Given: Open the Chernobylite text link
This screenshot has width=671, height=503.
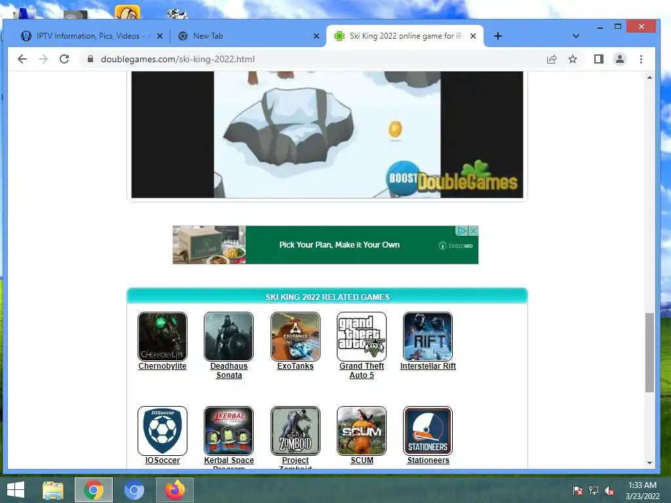Looking at the screenshot, I should point(163,366).
